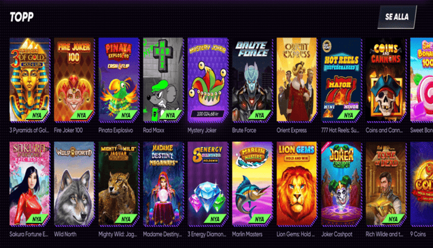Image resolution: width=433 pixels, height=248 pixels.
Task: Launch the Fire Joker 100 game thumbnail
Action: click(74, 80)
